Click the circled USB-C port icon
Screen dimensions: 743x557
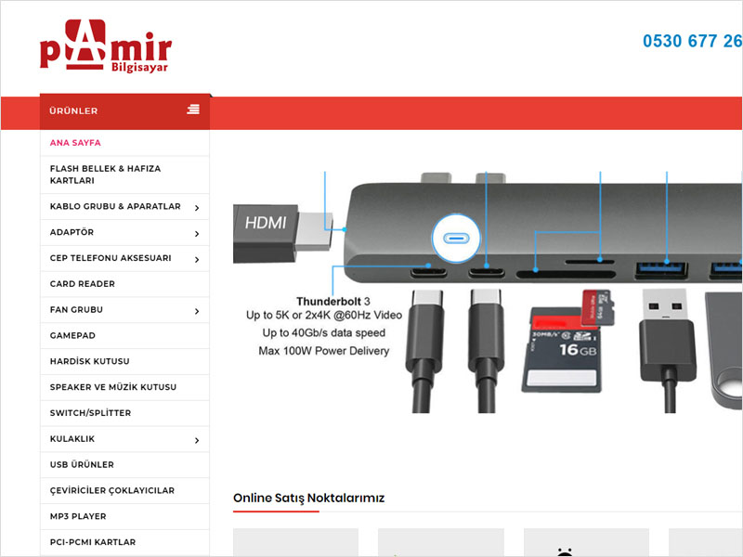point(456,238)
